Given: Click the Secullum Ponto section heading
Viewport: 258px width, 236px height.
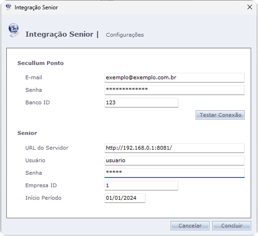Looking at the screenshot, I should coord(40,63).
